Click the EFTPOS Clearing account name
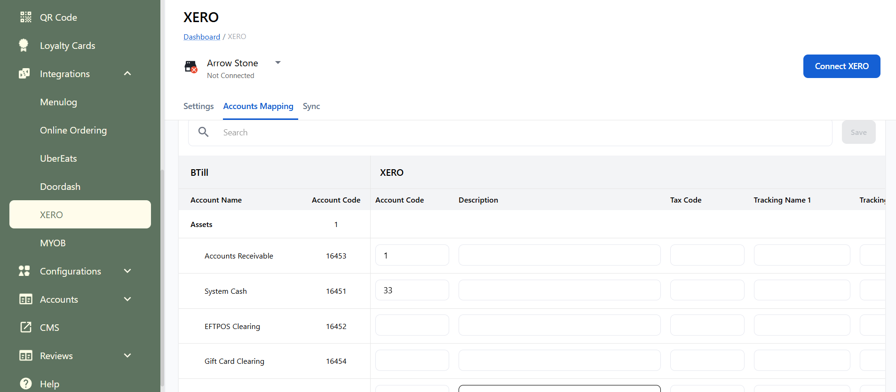896x392 pixels. click(232, 326)
